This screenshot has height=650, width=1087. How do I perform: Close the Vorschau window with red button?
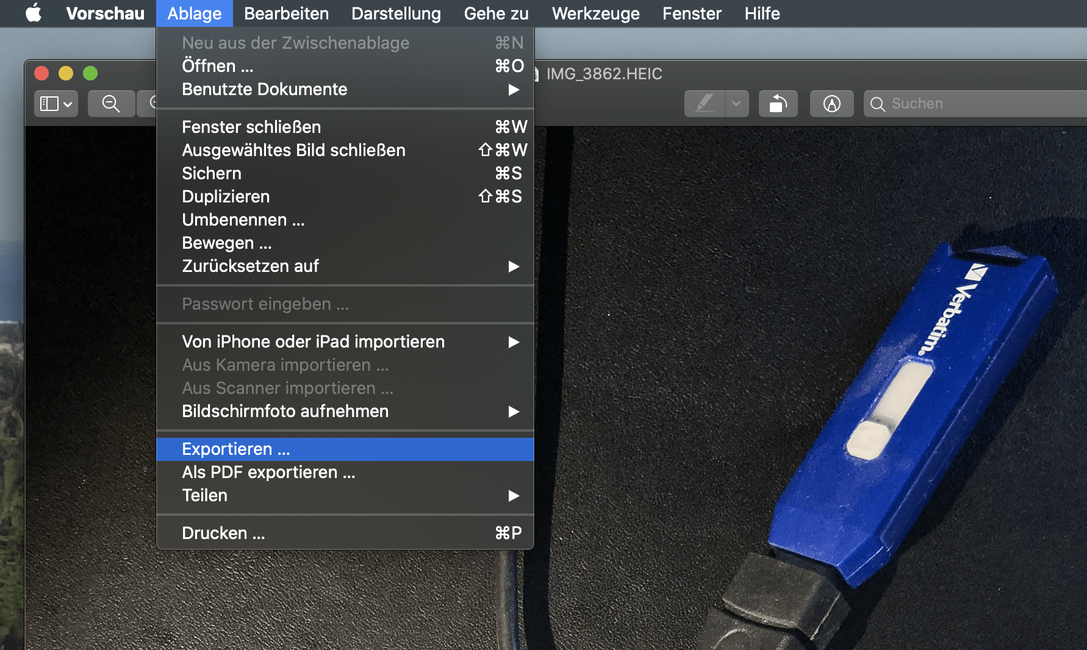[41, 73]
